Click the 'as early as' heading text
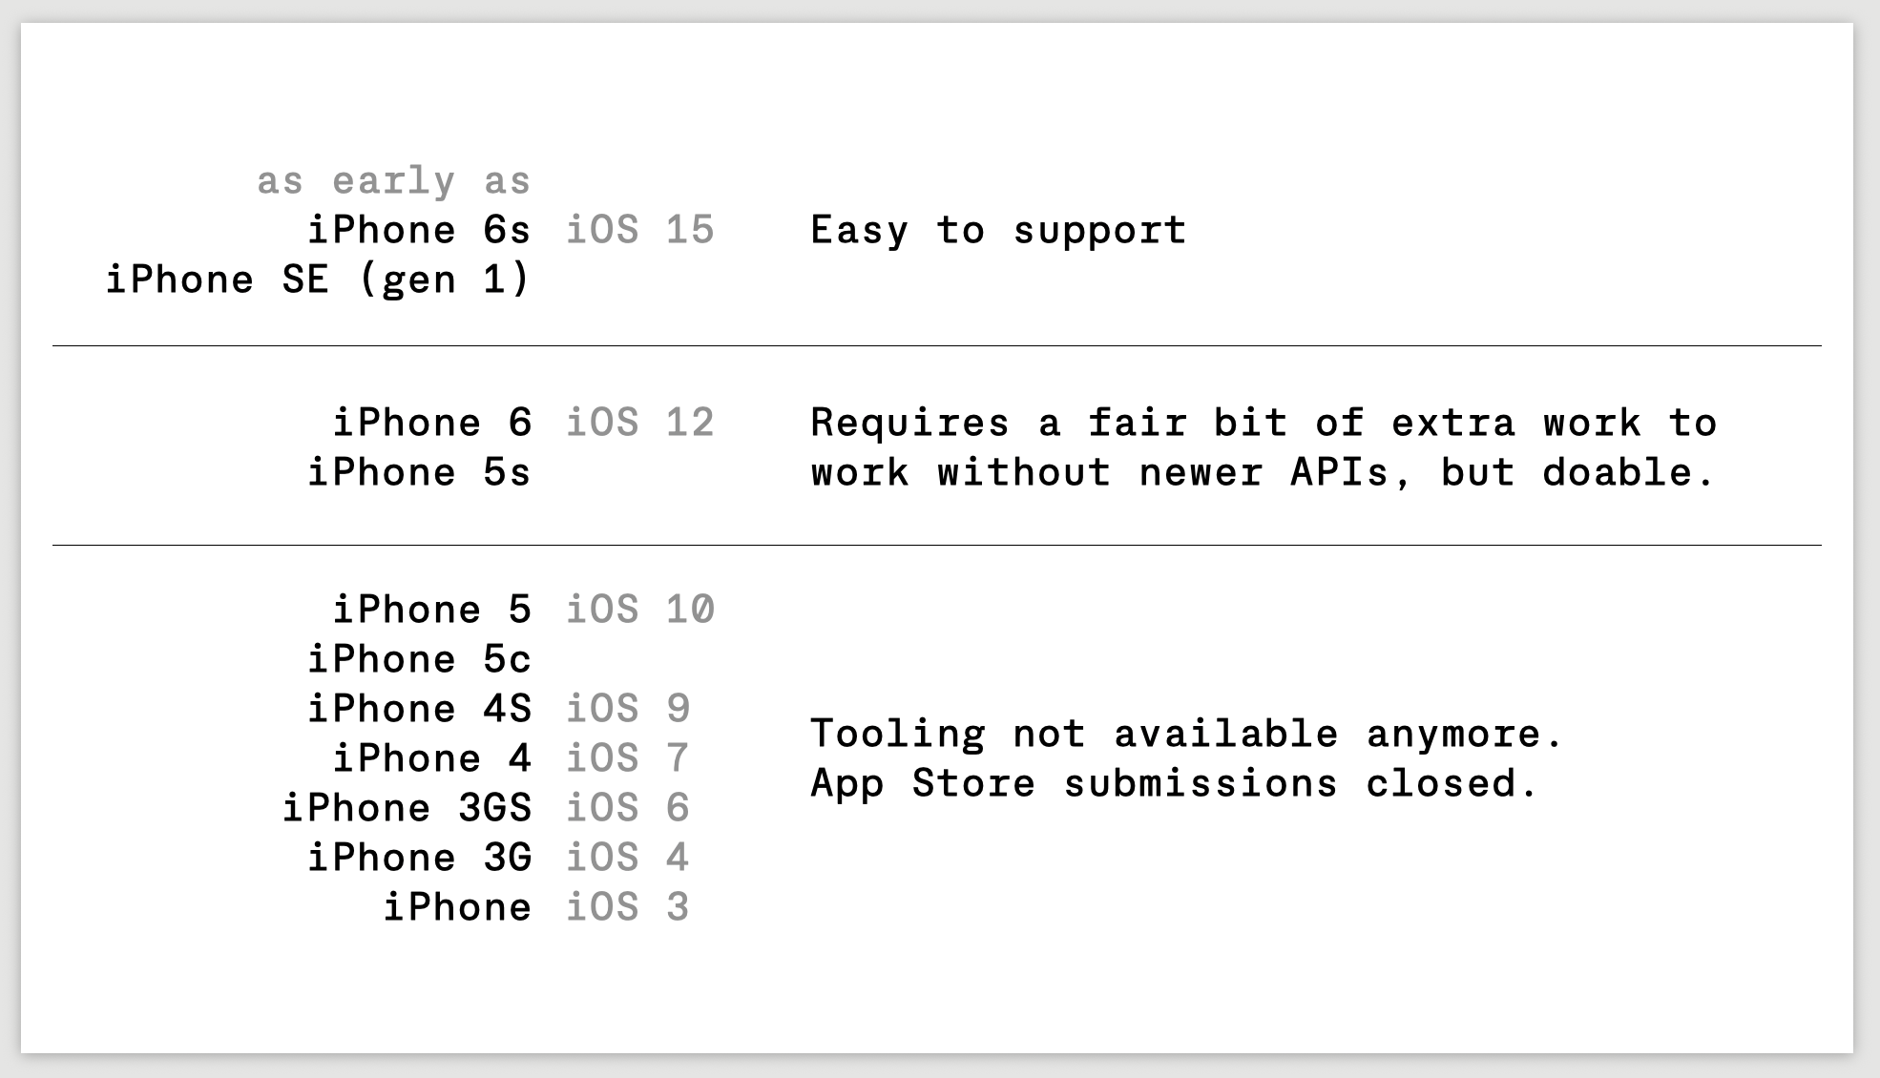Screen dimensions: 1880x1078 pyautogui.click(x=393, y=181)
